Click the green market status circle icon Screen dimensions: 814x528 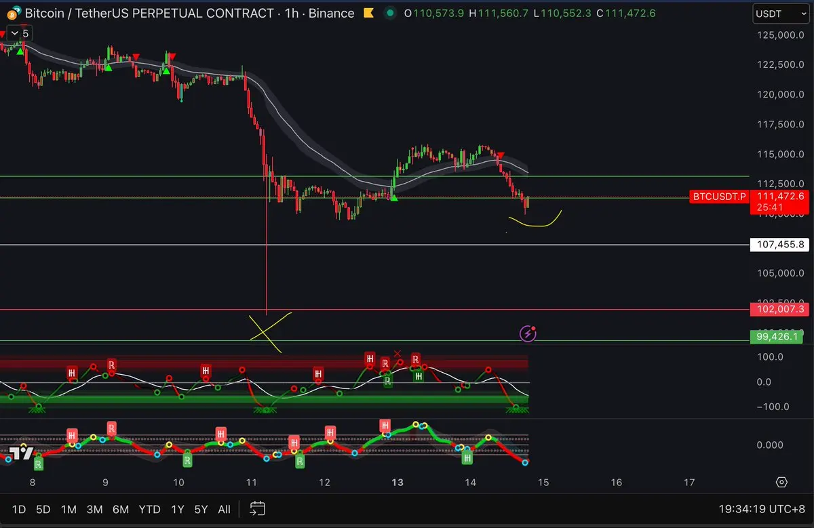tap(390, 13)
